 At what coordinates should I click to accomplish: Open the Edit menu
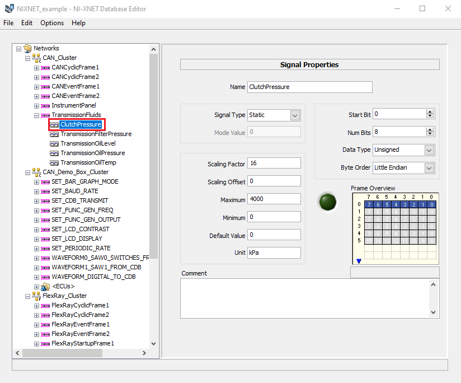tap(27, 23)
